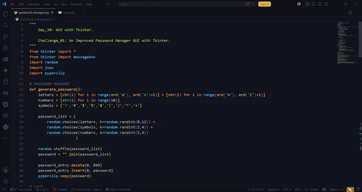The height and width of the screenshot is (192, 362).
Task: Open the Accounts icon in activity bar
Action: tap(5, 170)
